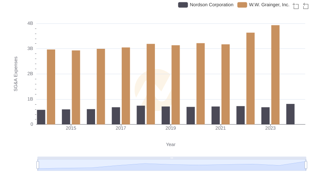Click the 1B y-axis label
Screen dimensions: 313x180
point(30,99)
